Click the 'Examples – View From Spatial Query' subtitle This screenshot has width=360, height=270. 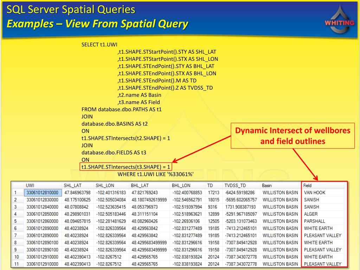coord(97,24)
